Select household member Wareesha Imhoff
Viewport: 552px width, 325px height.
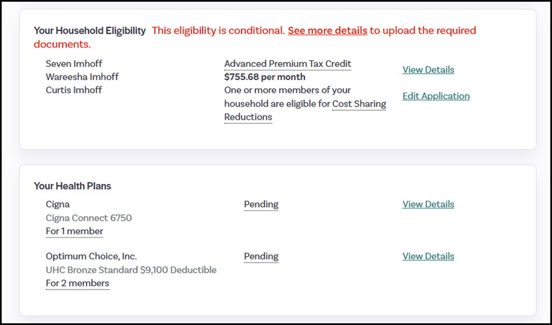[x=82, y=76]
